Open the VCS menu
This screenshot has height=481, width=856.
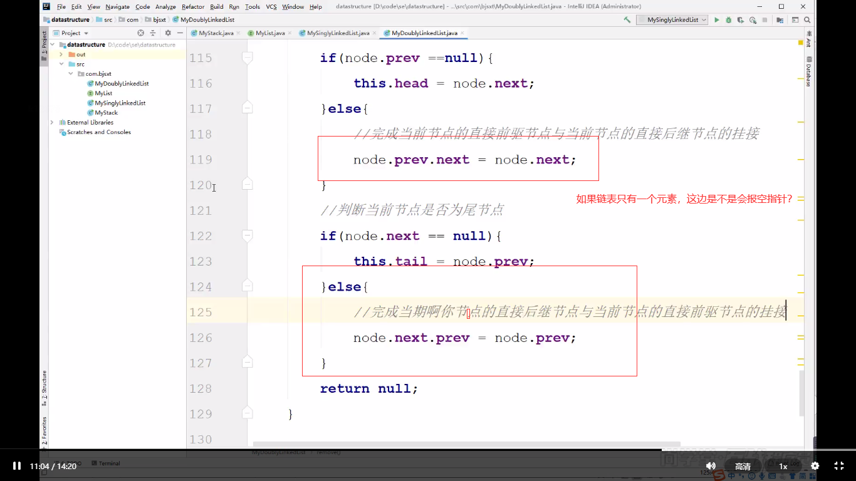pyautogui.click(x=271, y=7)
